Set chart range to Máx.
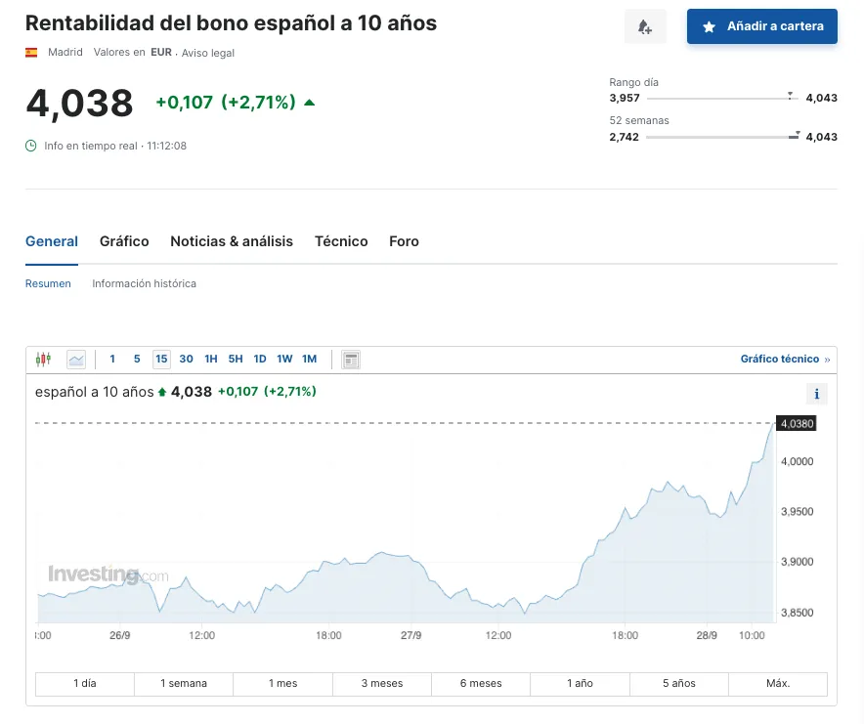The image size is (864, 724). click(778, 683)
